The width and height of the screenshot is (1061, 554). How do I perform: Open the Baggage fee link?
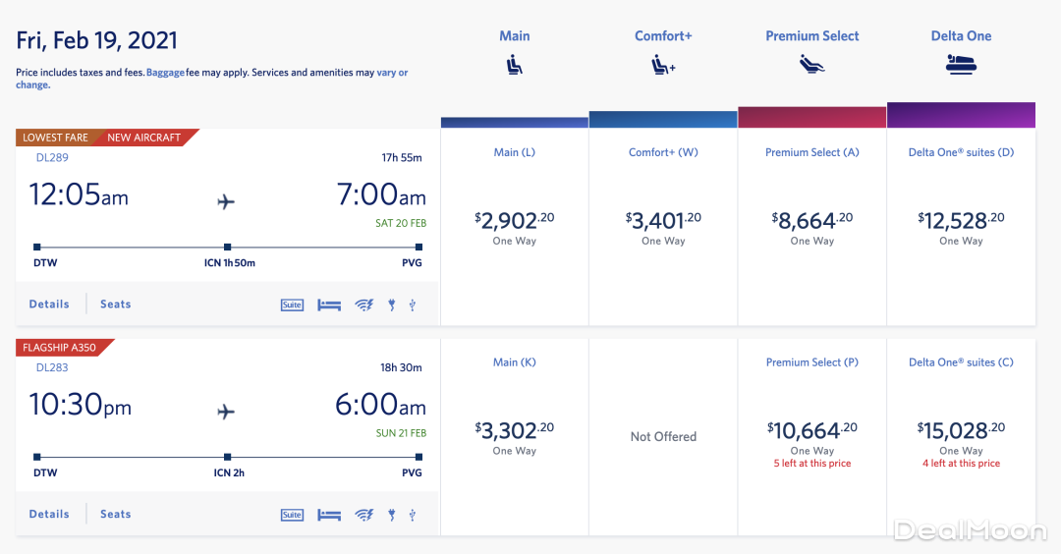point(165,73)
